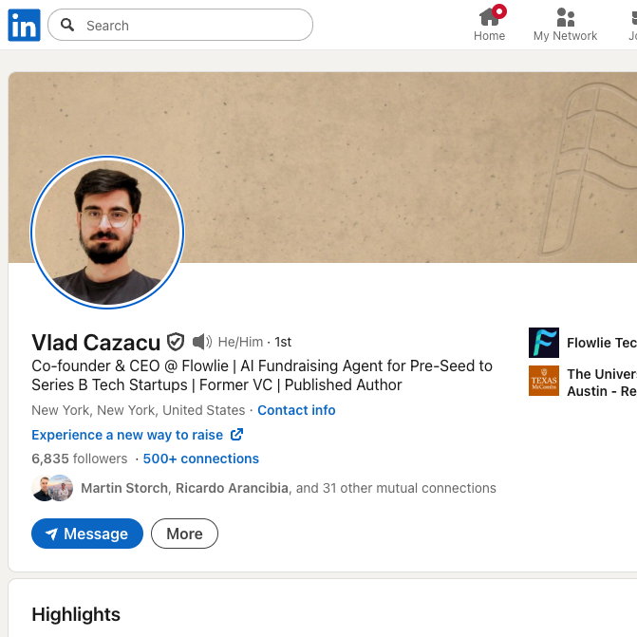
Task: Open the My Network icon
Action: pyautogui.click(x=565, y=18)
